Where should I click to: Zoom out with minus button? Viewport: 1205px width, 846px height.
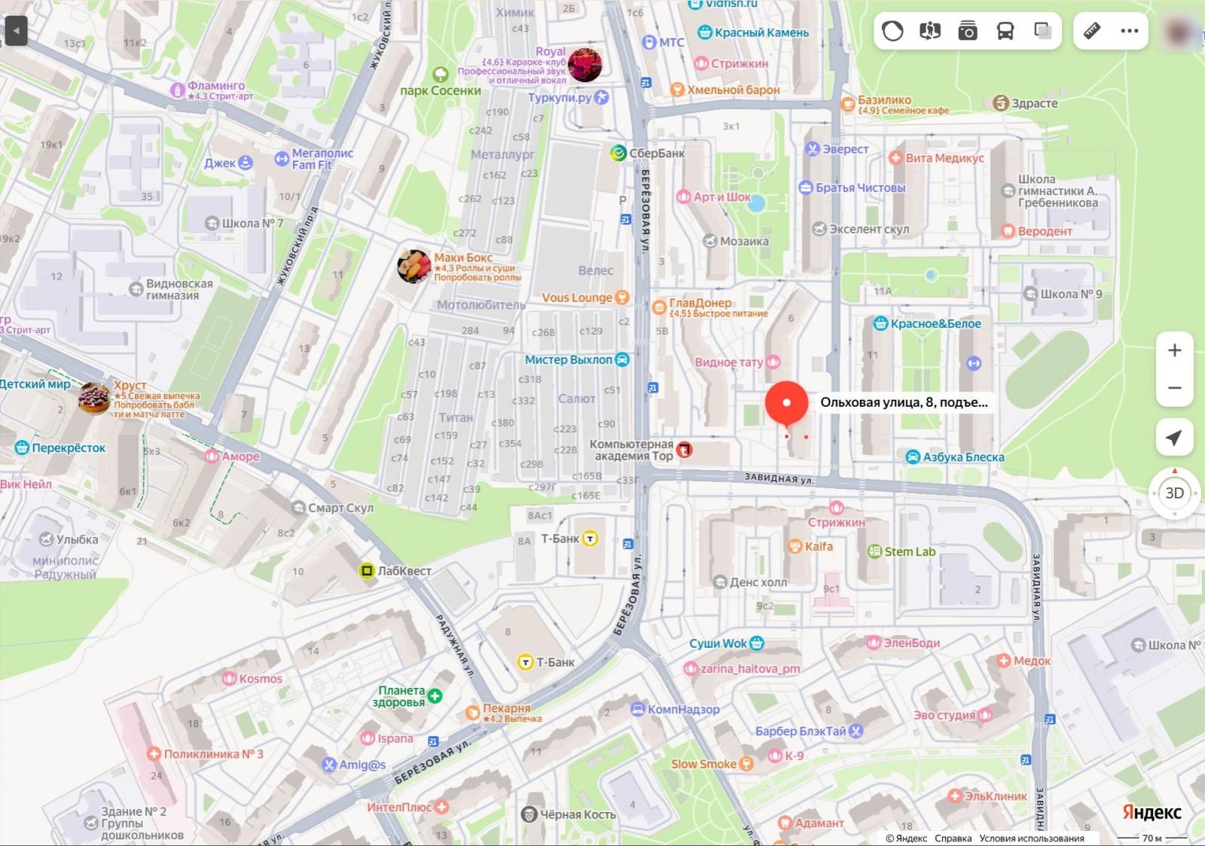click(x=1175, y=388)
